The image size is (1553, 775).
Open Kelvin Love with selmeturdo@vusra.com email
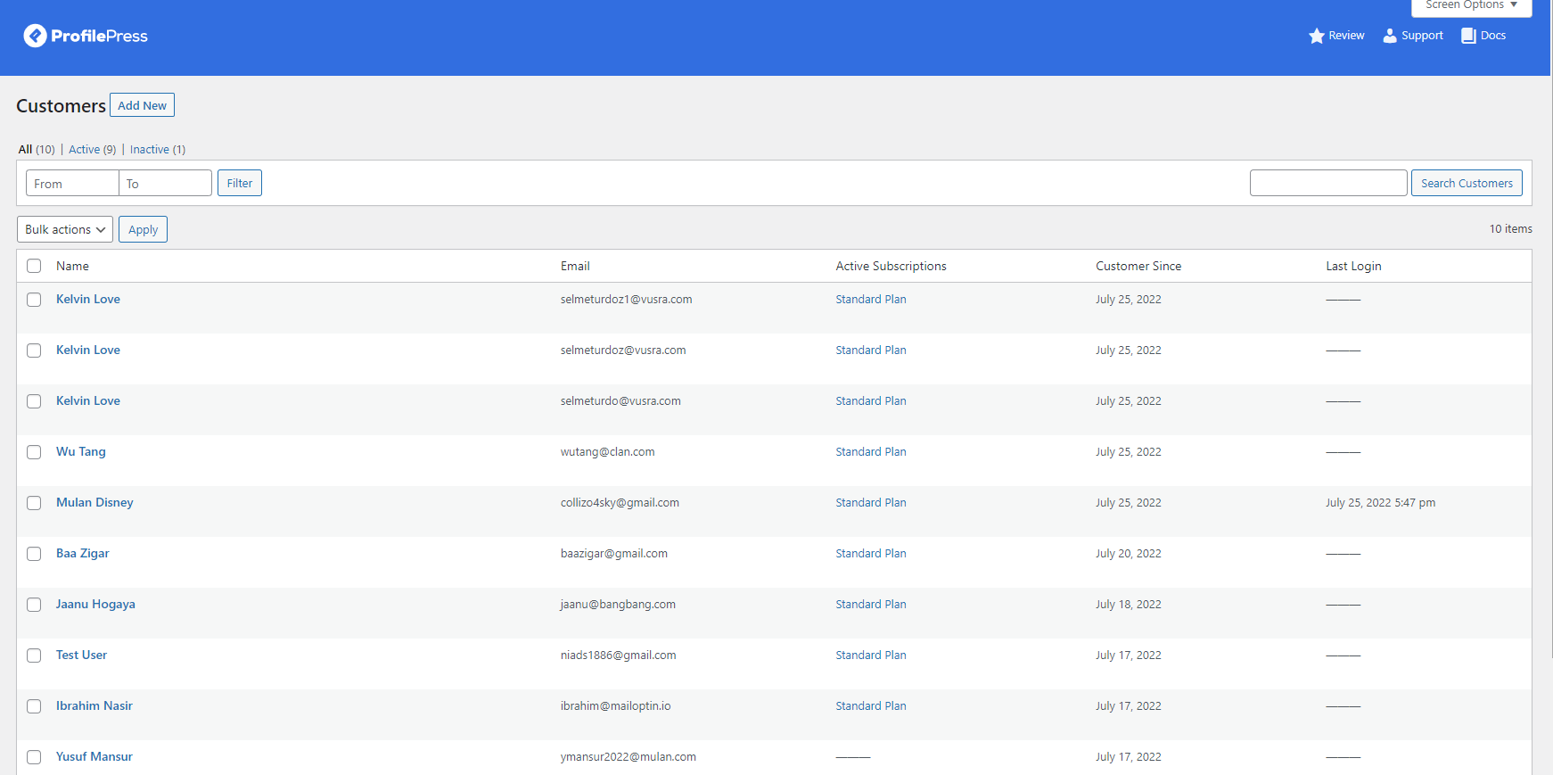click(x=88, y=400)
